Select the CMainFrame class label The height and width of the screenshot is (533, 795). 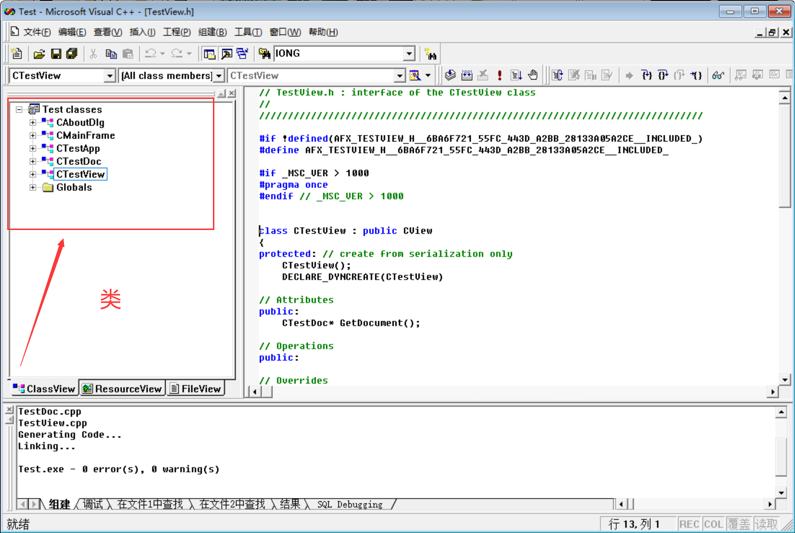[86, 135]
